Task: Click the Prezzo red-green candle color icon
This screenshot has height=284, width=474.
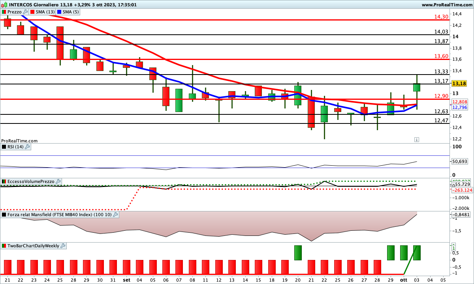Action: coord(4,12)
